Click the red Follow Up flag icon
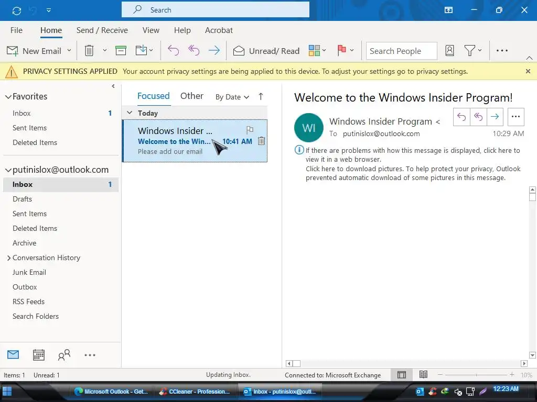Viewport: 537px width, 402px height. pos(341,51)
